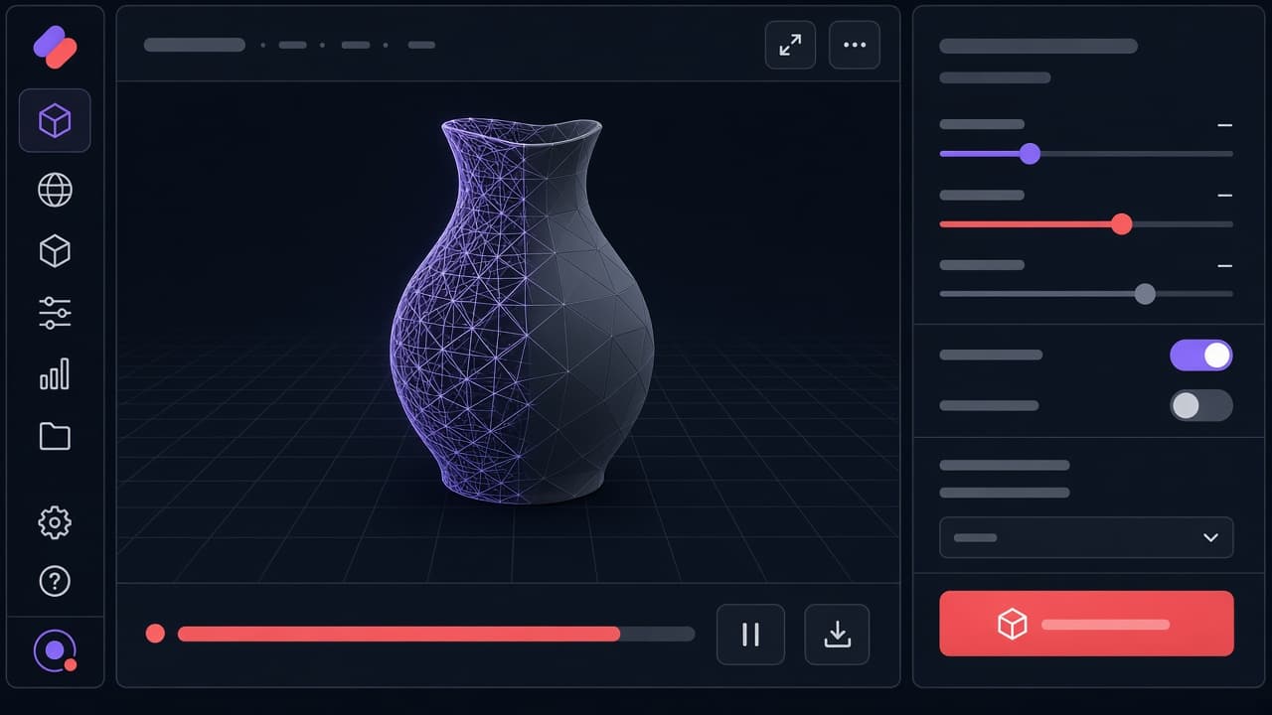Click the 3D vase model in viewport
The width and height of the screenshot is (1272, 715).
coord(523,310)
